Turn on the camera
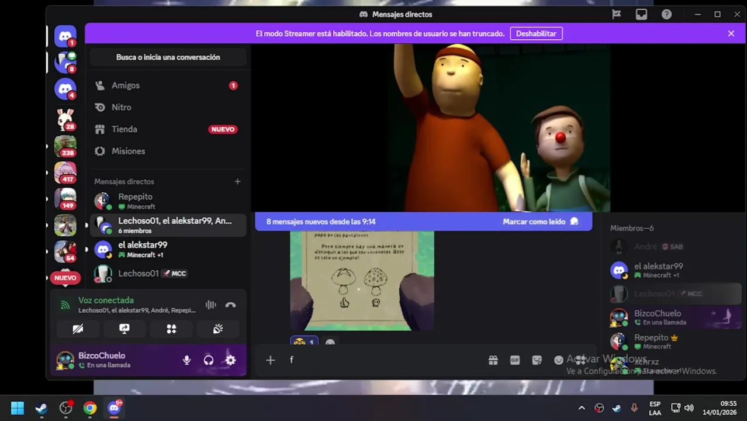 pyautogui.click(x=78, y=329)
